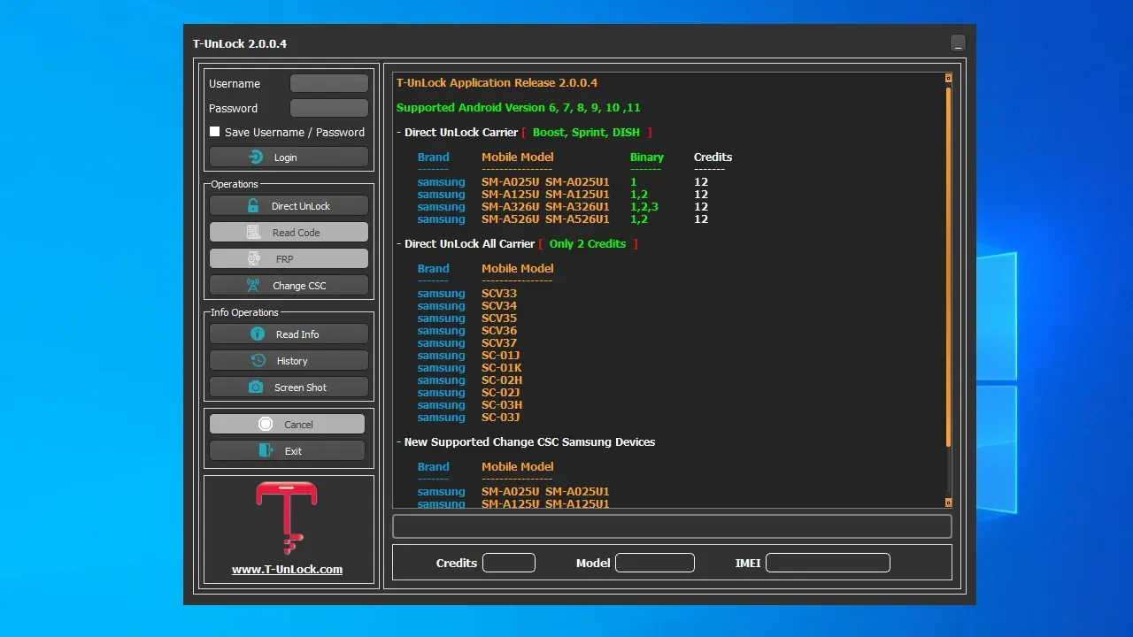This screenshot has width=1133, height=637.
Task: Click 'SM-A526U SM-A526U1' model row
Action: pos(545,219)
